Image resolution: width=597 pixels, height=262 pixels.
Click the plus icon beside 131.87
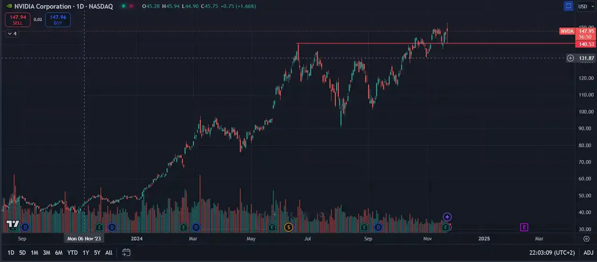[570, 58]
